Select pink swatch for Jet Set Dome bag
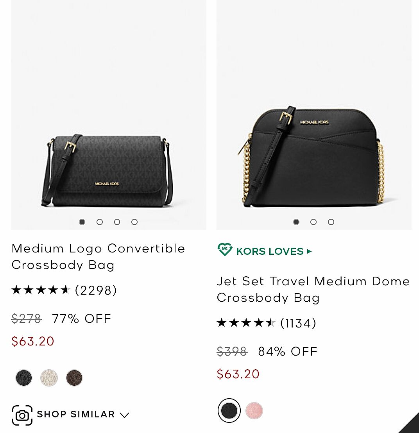This screenshot has height=433, width=419. [x=254, y=411]
